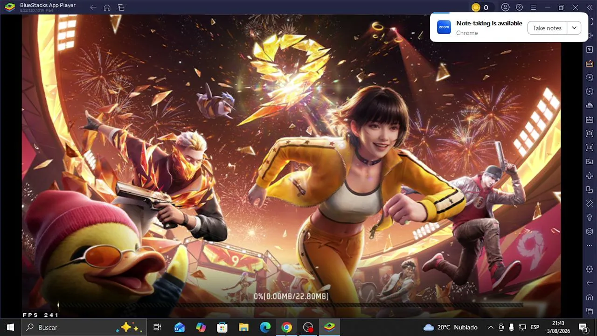Click the Buscar taskbar search box
The image size is (597, 336).
point(84,328)
